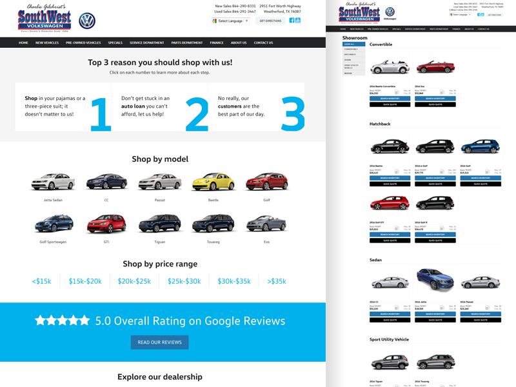Click the $15k-$20k price range link
Image resolution: width=516 pixels, height=387 pixels.
click(x=85, y=281)
